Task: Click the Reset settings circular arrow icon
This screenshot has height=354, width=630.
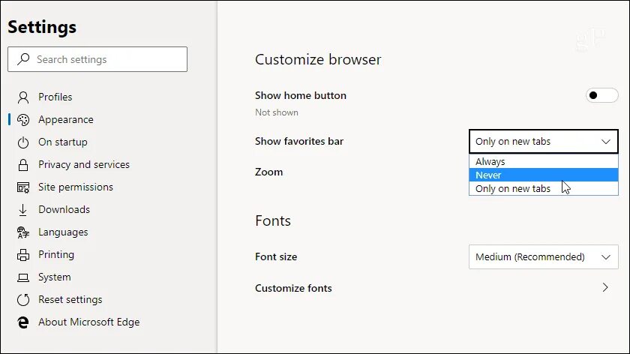Action: pyautogui.click(x=23, y=300)
